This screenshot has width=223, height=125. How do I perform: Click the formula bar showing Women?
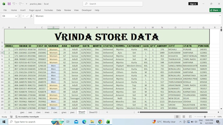pyautogui.click(x=127, y=19)
